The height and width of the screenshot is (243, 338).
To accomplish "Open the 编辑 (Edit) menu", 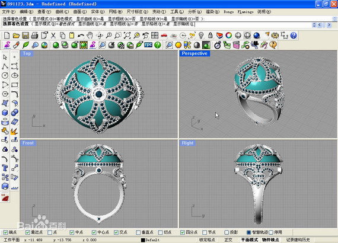I will tap(27, 12).
